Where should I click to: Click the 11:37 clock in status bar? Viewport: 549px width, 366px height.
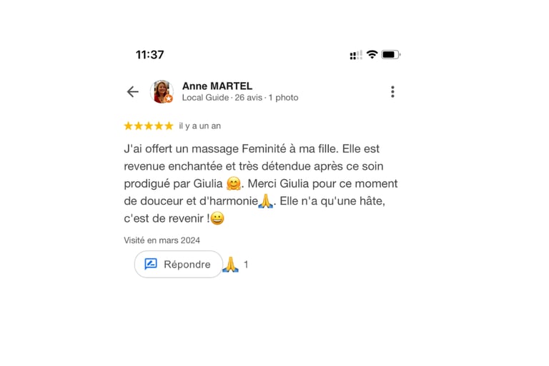(150, 55)
